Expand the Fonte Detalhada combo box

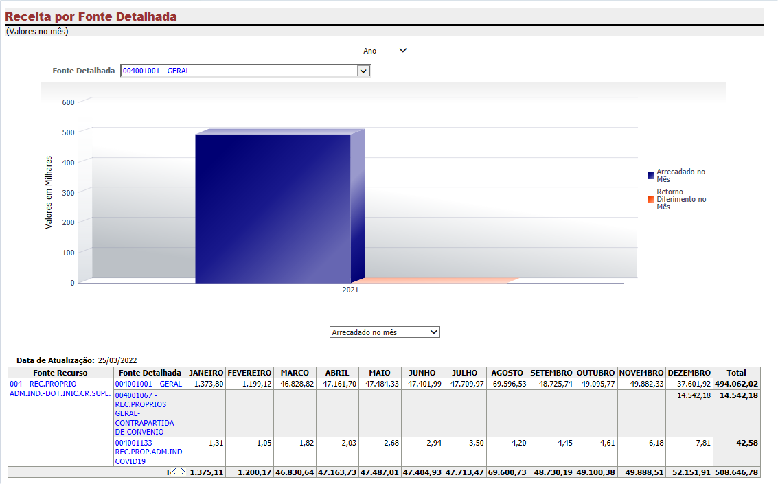(363, 71)
